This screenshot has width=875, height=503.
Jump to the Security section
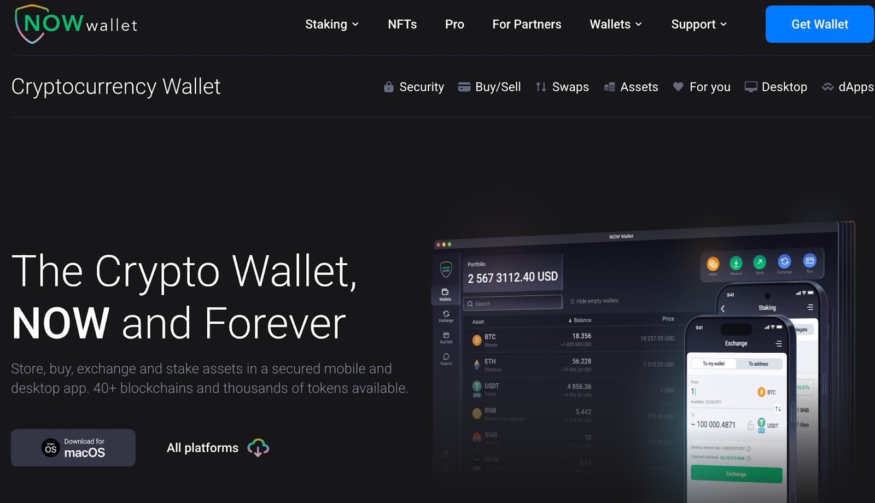[x=413, y=87]
